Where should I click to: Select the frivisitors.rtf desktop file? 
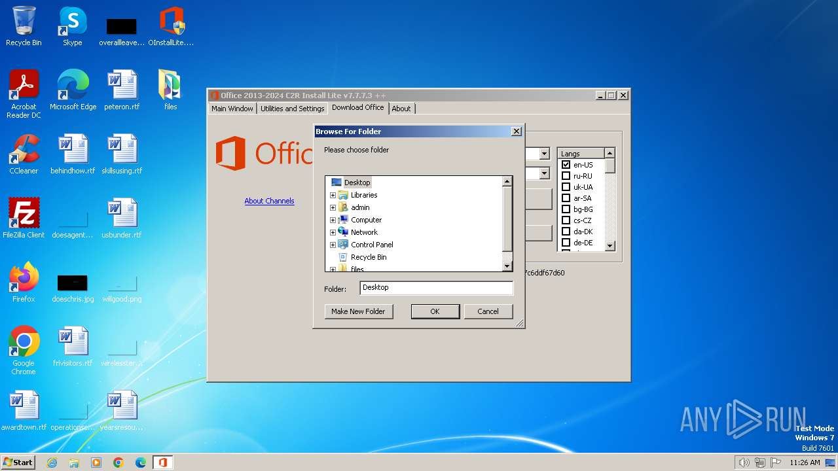(x=73, y=346)
